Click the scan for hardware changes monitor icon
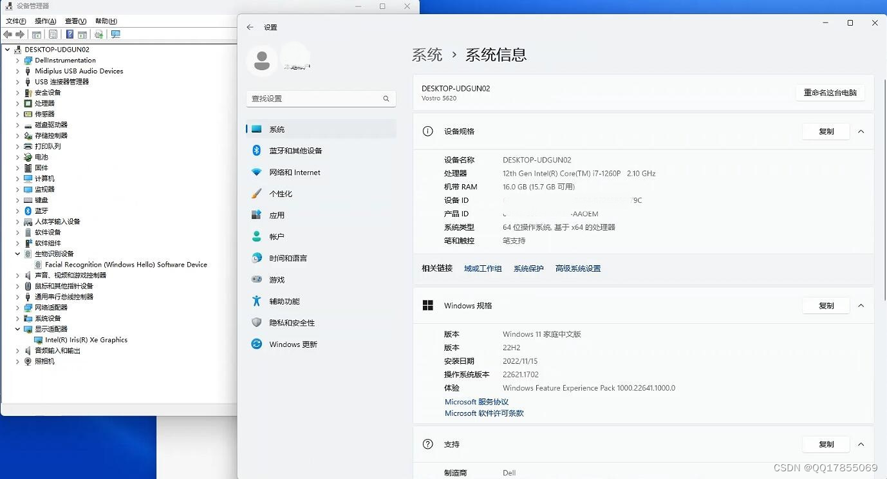Viewport: 887px width, 479px height. [x=115, y=34]
